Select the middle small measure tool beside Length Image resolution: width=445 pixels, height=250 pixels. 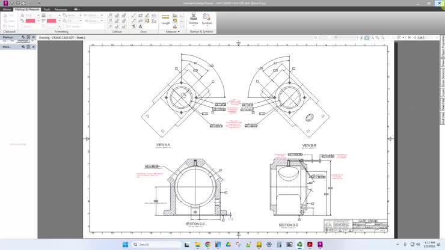pos(175,21)
